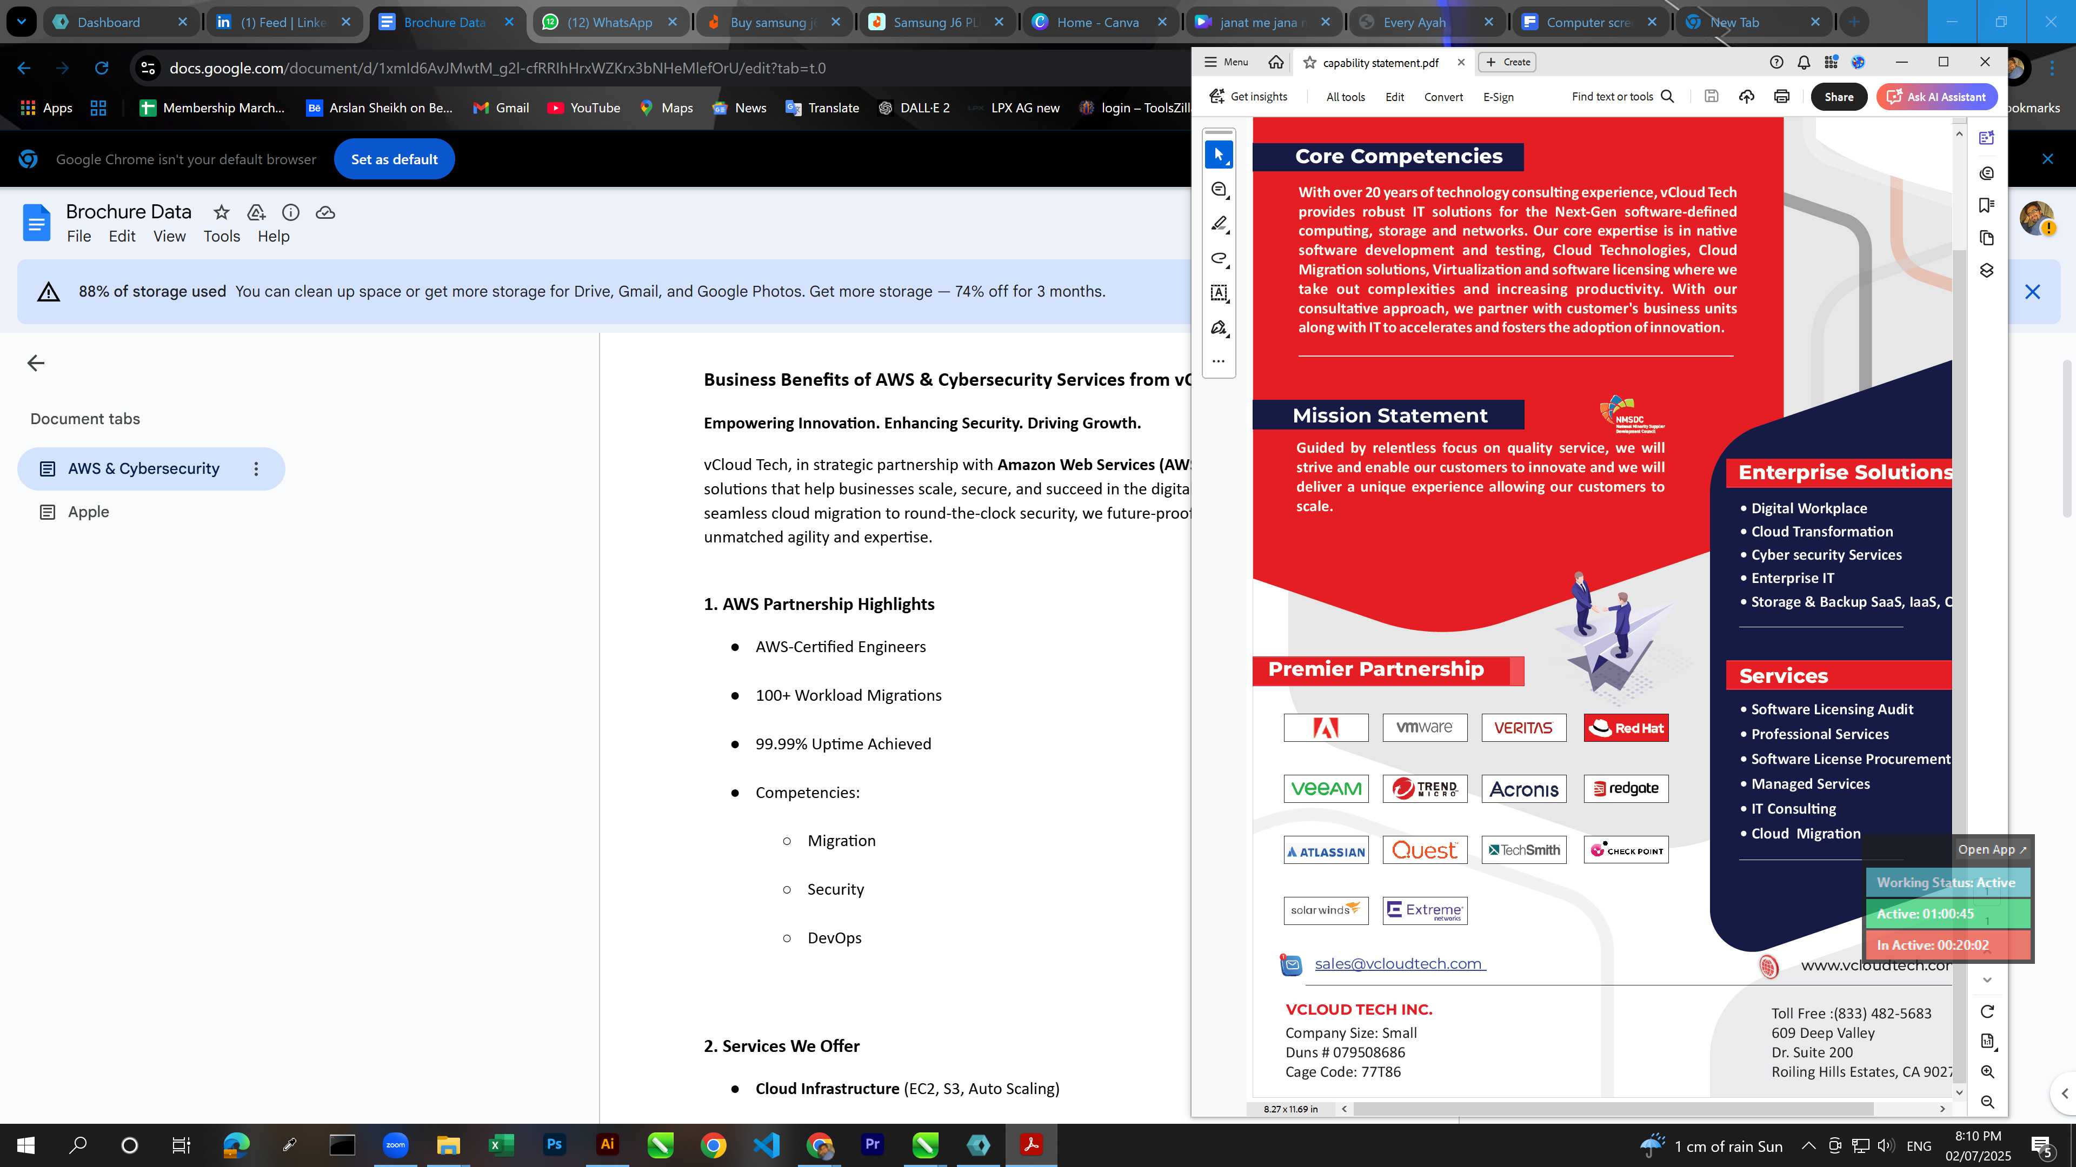Open the Acrobat Menu
This screenshot has width=2076, height=1167.
pyautogui.click(x=1226, y=62)
